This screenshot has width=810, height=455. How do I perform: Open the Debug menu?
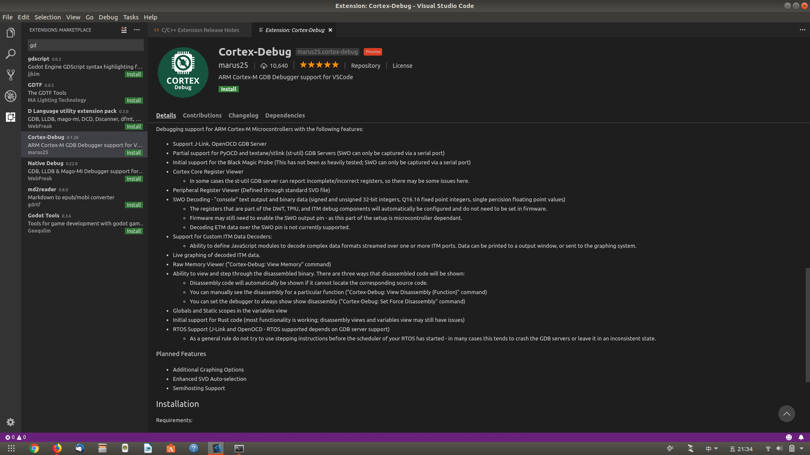coord(108,17)
